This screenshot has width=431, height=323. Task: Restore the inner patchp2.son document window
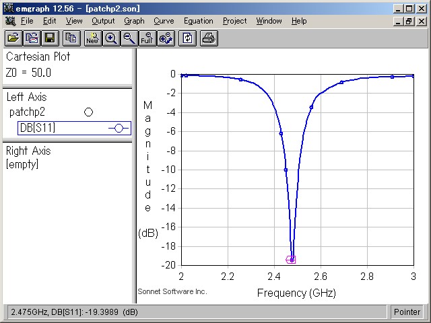pyautogui.click(x=409, y=21)
